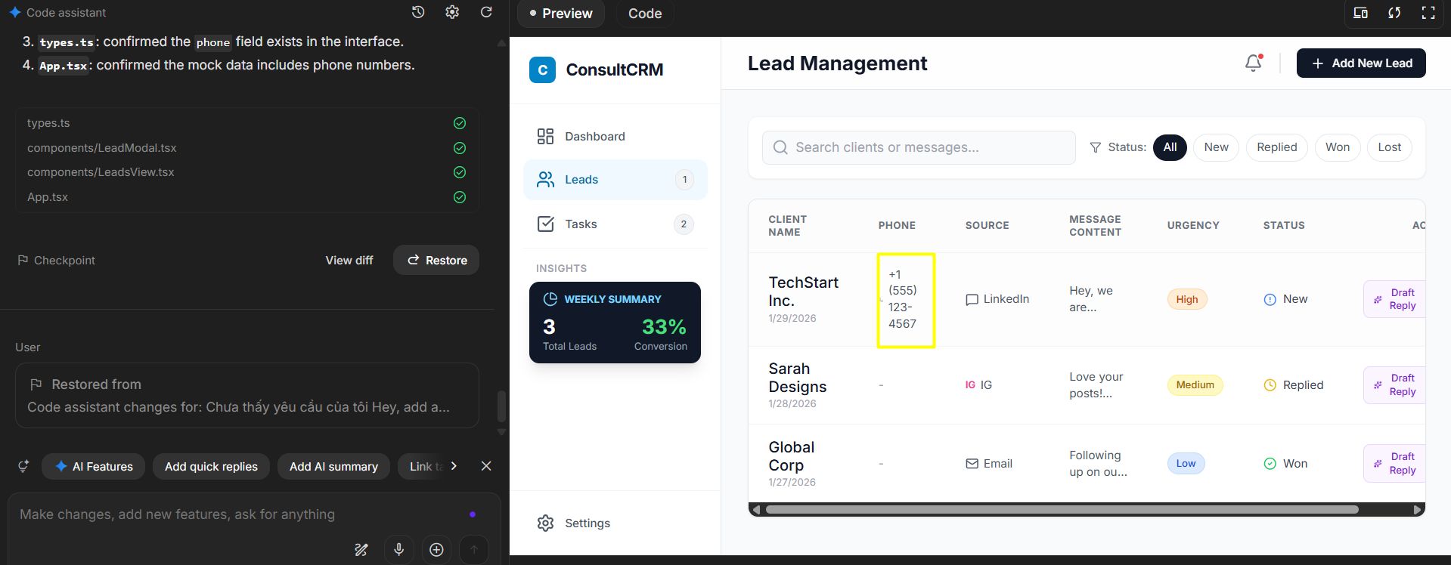Switch to the Code tab
Image resolution: width=1451 pixels, height=565 pixels.
point(645,14)
